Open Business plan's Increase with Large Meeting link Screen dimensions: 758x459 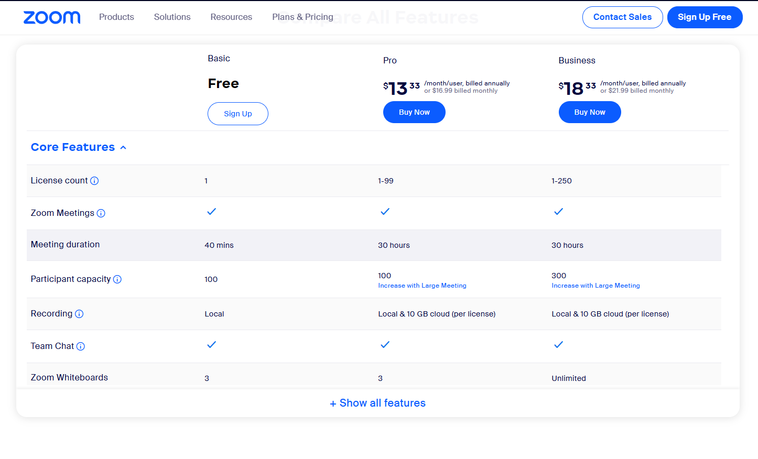pyautogui.click(x=595, y=286)
